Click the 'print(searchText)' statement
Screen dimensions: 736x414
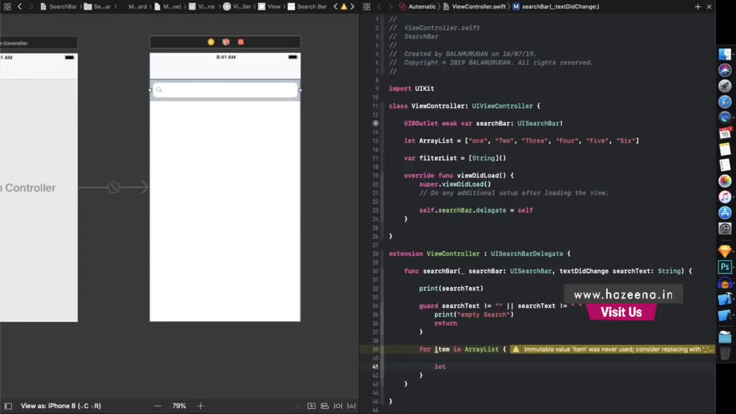click(x=451, y=289)
